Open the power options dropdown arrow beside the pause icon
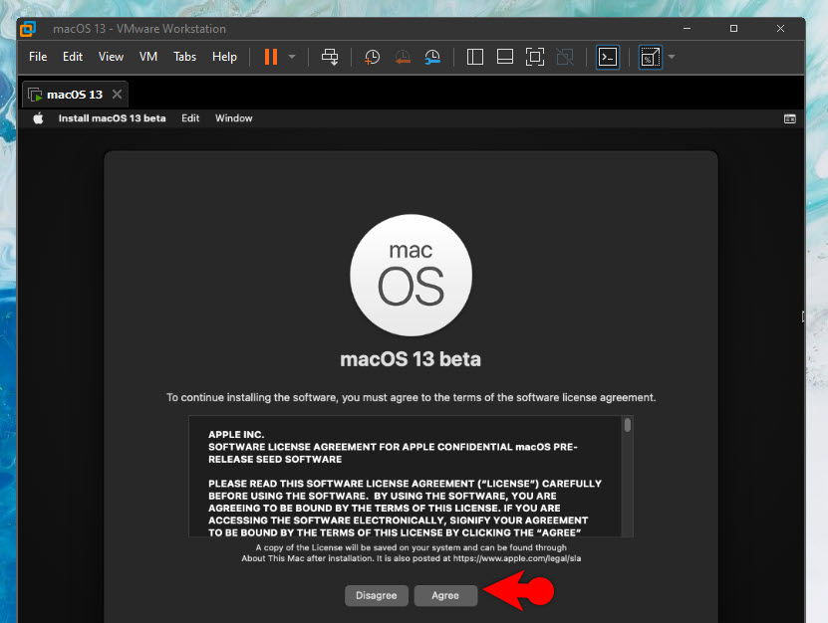Viewport: 828px width, 623px height. point(292,57)
